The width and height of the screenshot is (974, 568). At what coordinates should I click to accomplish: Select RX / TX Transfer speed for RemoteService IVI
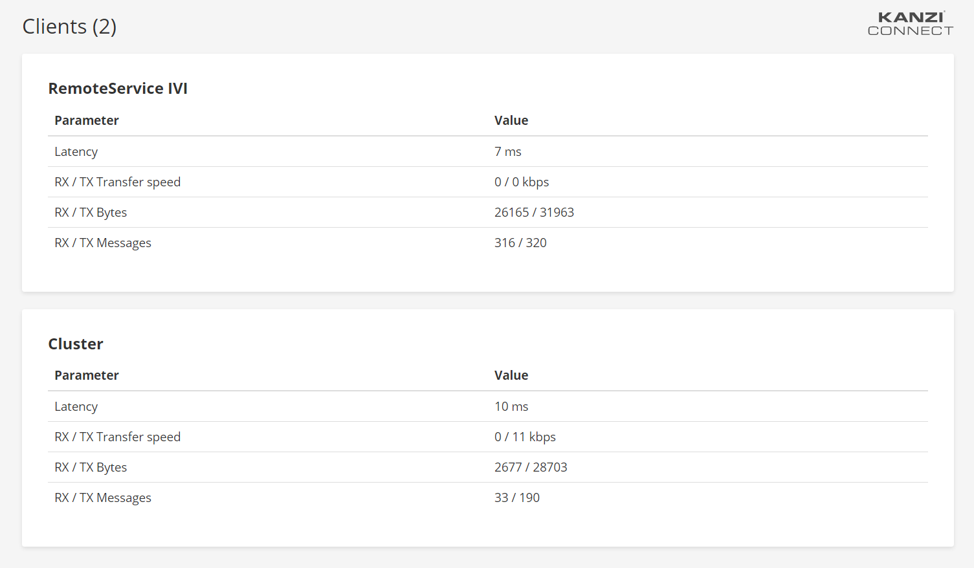coord(117,182)
